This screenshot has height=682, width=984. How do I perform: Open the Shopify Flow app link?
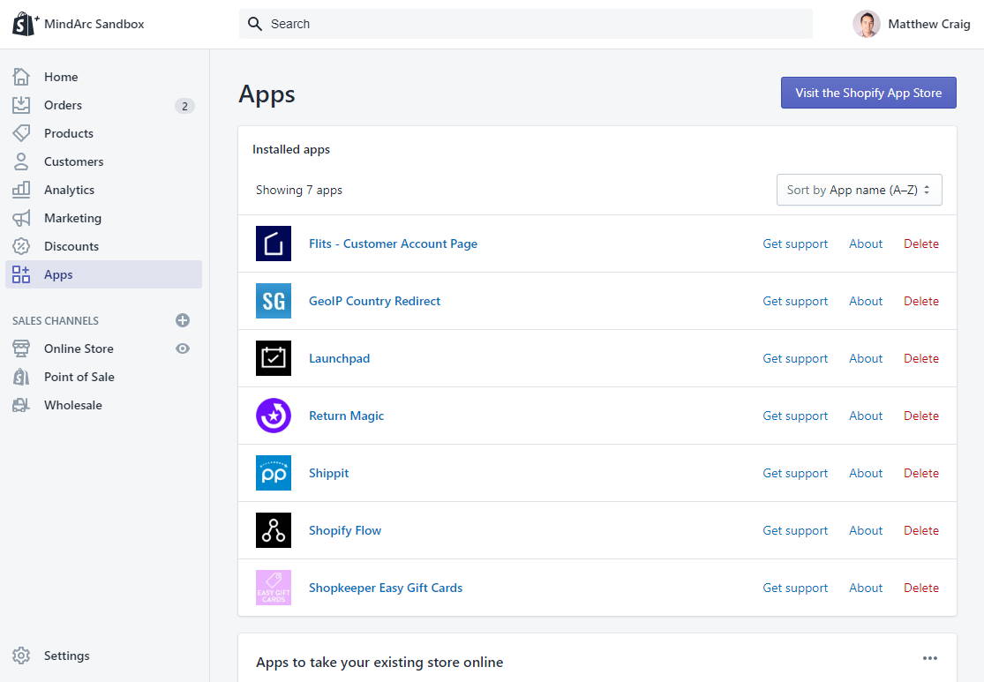pyautogui.click(x=345, y=530)
